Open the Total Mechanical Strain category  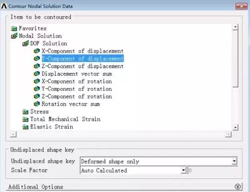point(65,119)
